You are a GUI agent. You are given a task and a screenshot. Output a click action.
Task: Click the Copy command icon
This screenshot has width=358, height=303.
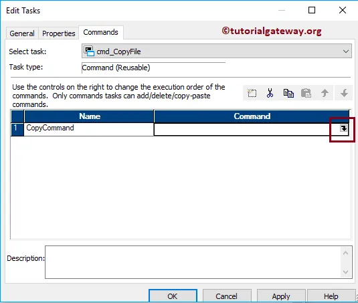pyautogui.click(x=288, y=93)
